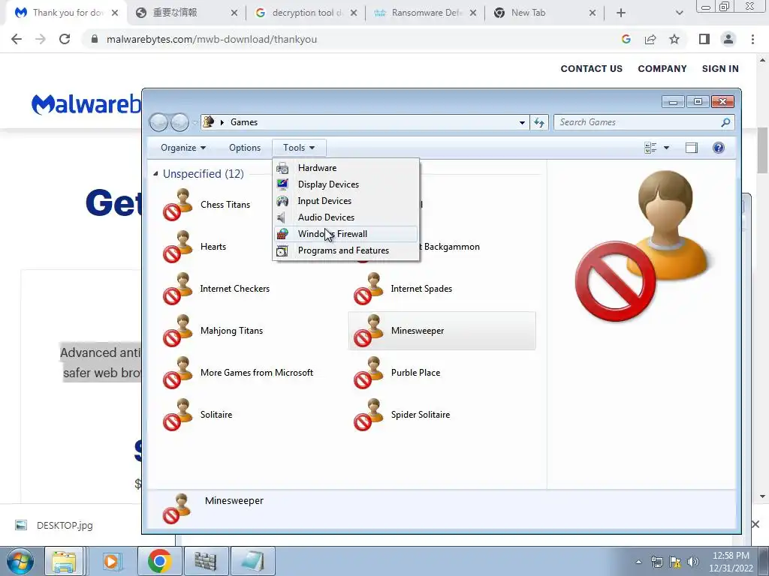This screenshot has width=769, height=576.
Task: Collapse the Unspecified (12) group
Action: 155,173
